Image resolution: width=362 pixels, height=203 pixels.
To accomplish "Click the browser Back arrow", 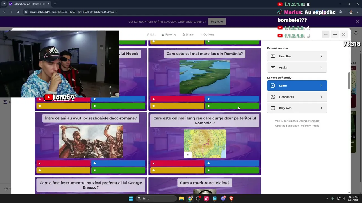I will pyautogui.click(x=4, y=12).
